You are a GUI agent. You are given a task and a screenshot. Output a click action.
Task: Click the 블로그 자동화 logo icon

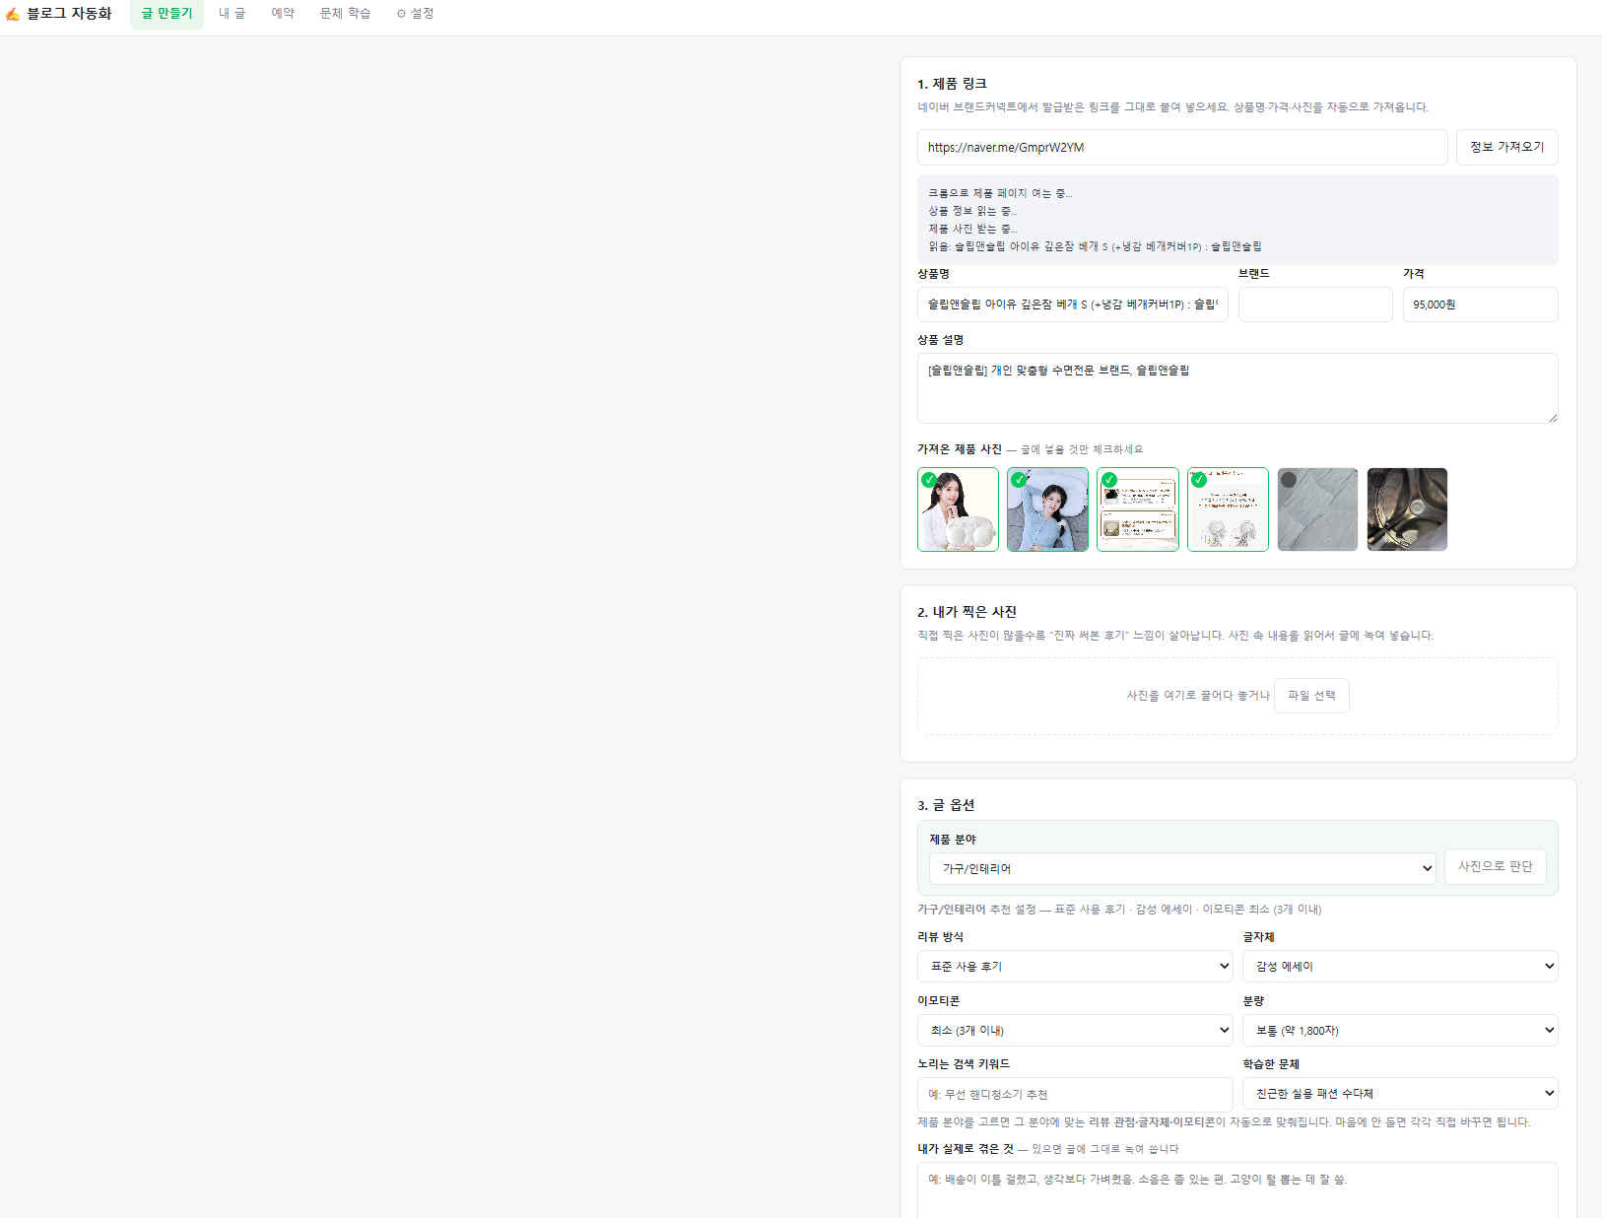(13, 14)
